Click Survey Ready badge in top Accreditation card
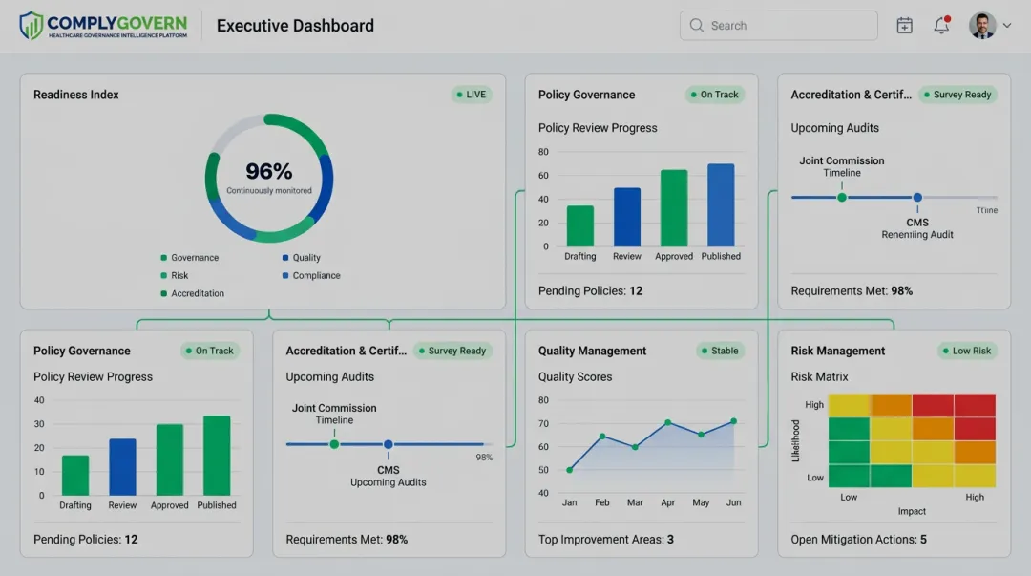Screen dimensions: 1031x576 (957, 95)
